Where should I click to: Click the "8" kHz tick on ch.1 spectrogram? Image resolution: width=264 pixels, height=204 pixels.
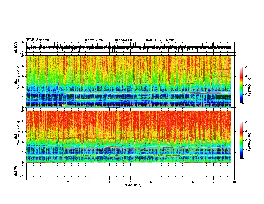click(23, 66)
